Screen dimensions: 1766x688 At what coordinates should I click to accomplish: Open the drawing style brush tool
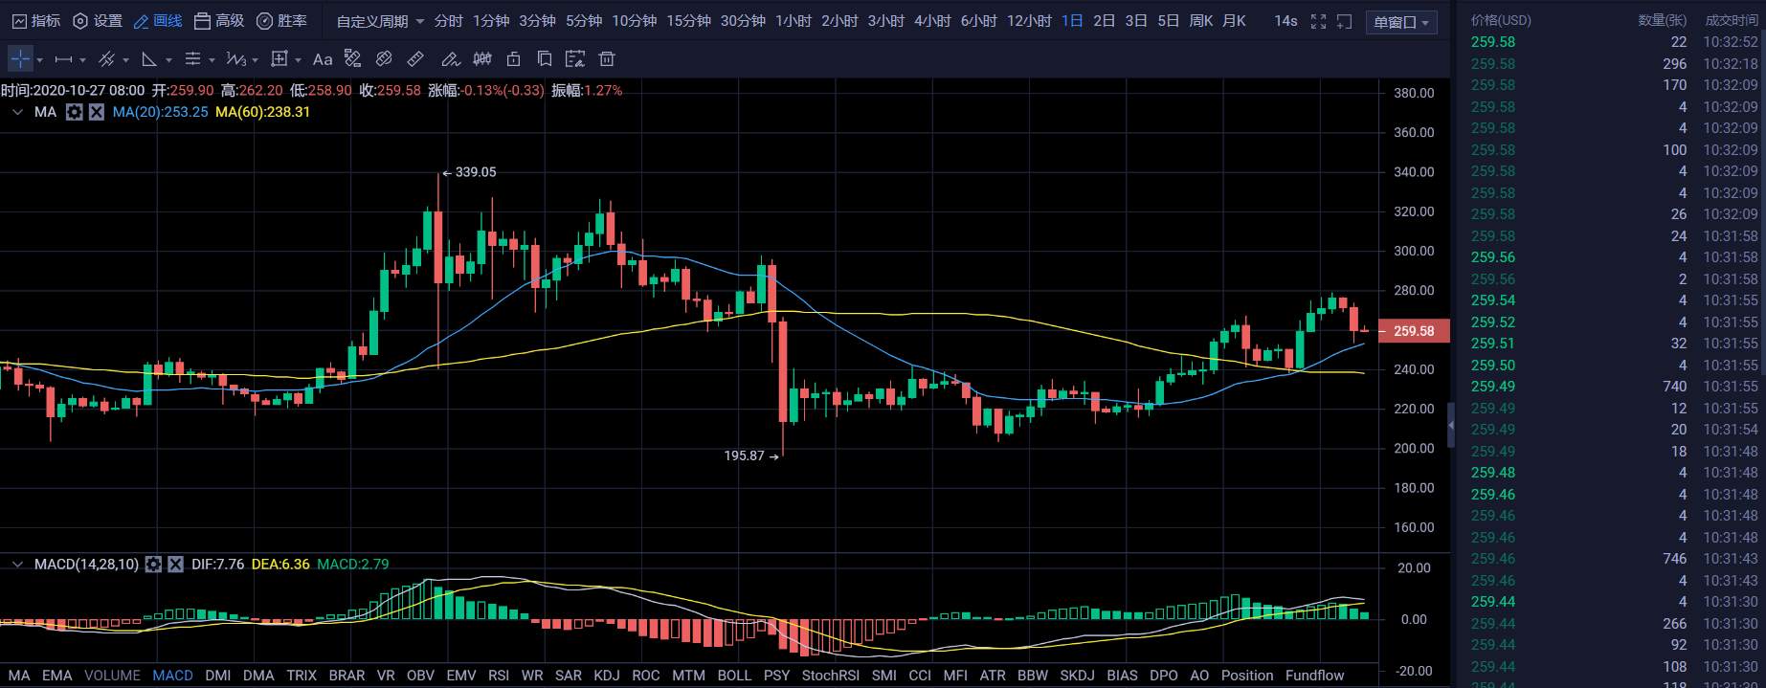click(352, 59)
